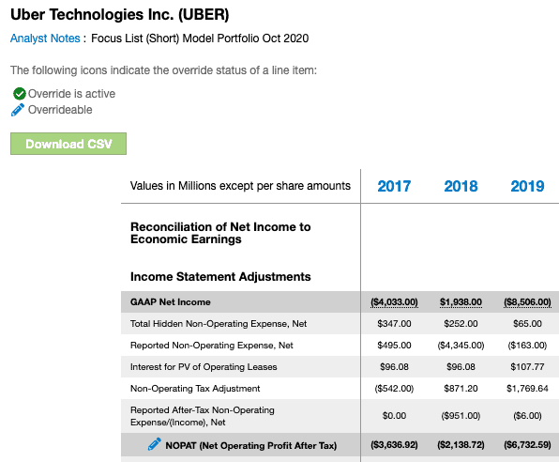The height and width of the screenshot is (462, 559).
Task: Click the Download CSV button
Action: (68, 144)
